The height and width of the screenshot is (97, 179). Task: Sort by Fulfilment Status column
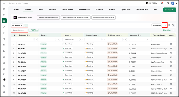122,35
